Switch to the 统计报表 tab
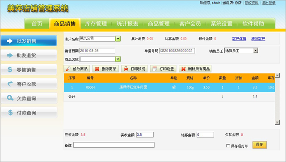Image resolution: width=286 pixels, height=162 pixels. pyautogui.click(x=127, y=24)
